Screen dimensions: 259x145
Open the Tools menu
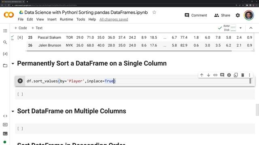pyautogui.click(x=81, y=19)
